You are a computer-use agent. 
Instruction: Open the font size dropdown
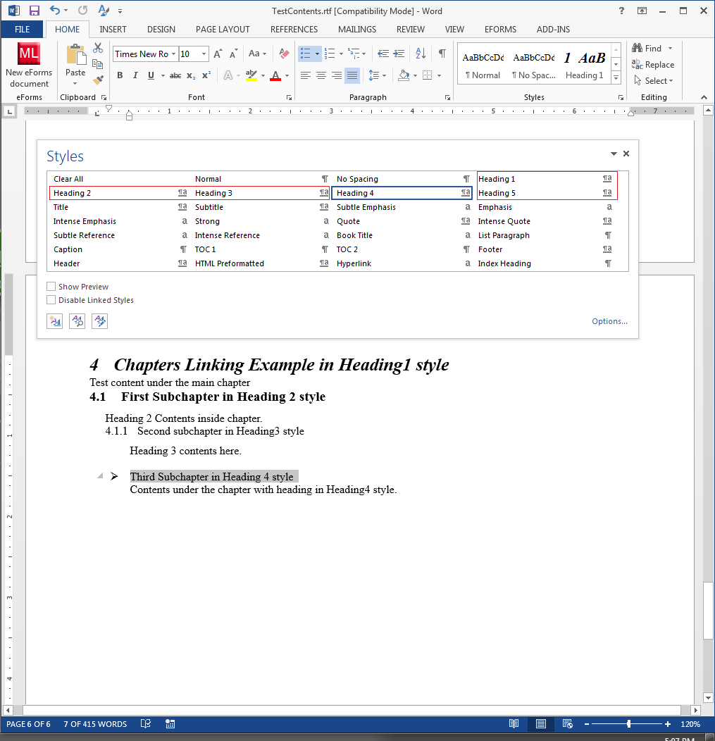pyautogui.click(x=204, y=54)
